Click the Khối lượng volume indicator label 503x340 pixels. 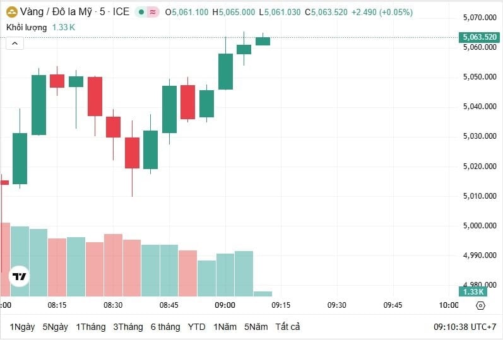point(27,27)
